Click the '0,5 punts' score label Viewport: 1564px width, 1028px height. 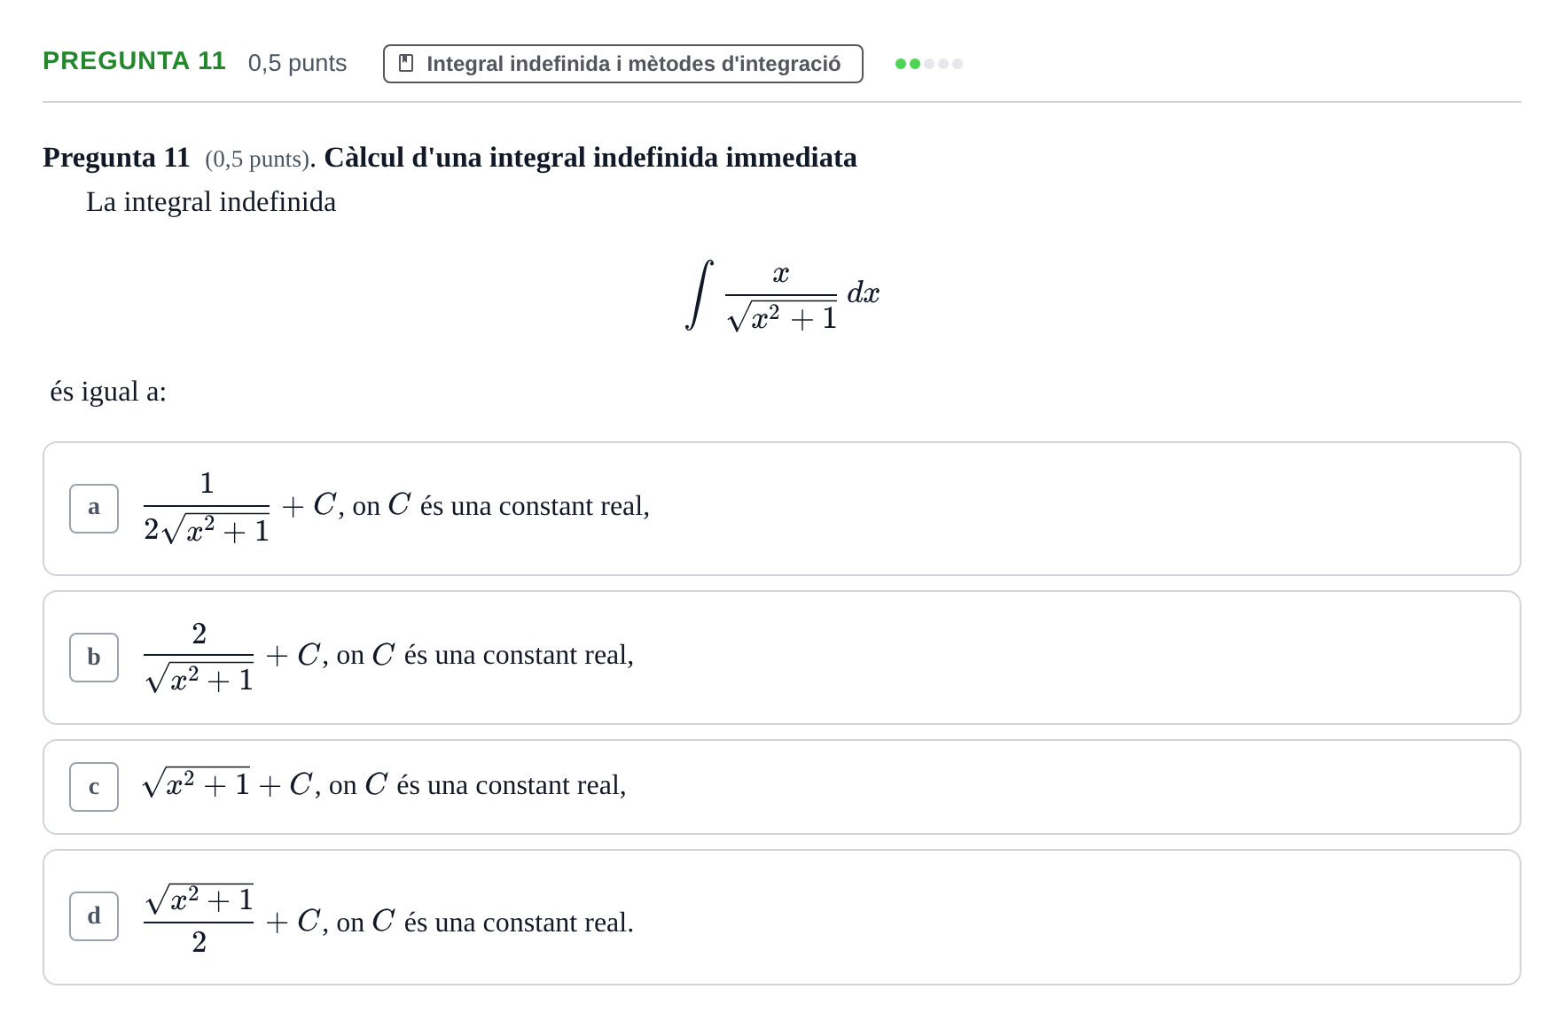(x=297, y=63)
